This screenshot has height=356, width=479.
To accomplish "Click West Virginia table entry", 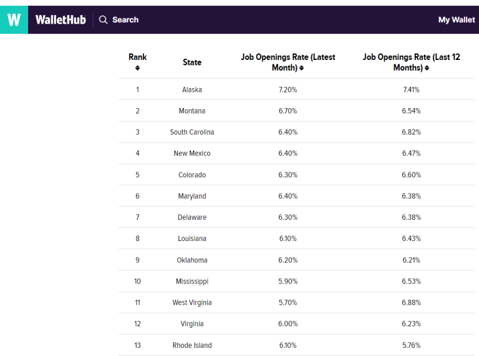I will click(x=192, y=303).
